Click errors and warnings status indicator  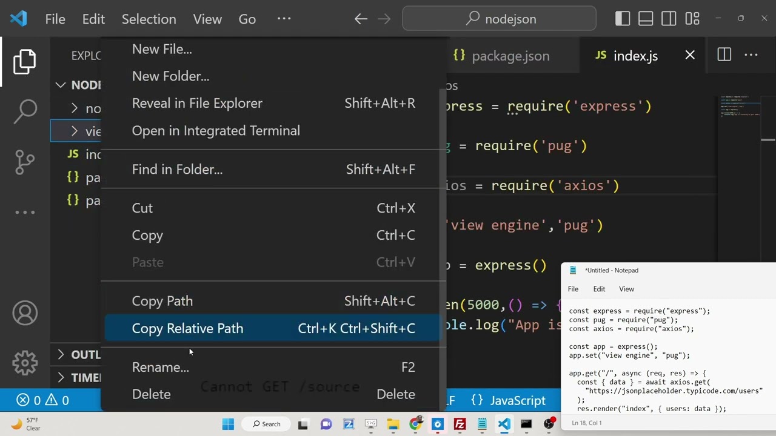click(42, 400)
